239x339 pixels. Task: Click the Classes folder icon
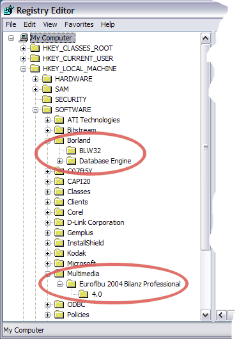tap(59, 192)
